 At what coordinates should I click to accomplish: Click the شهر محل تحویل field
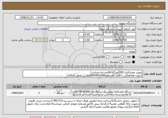pos(120,51)
